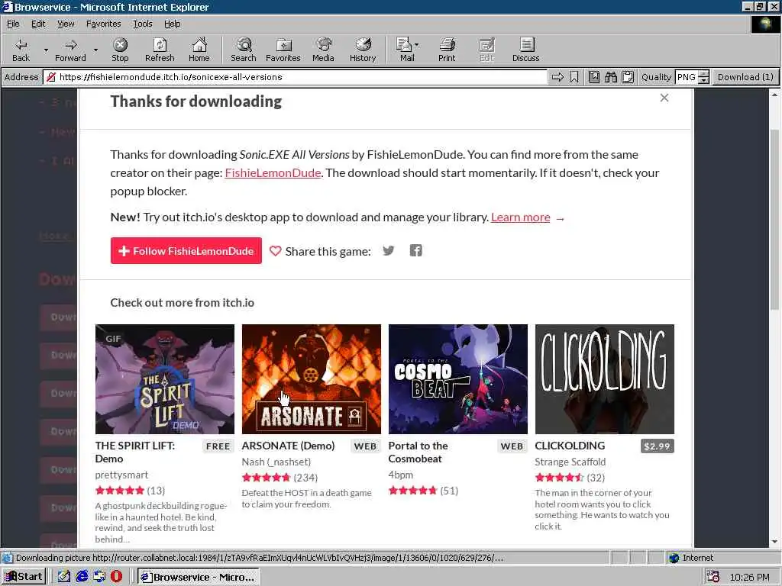Decrease the Quality spinner value

pyautogui.click(x=703, y=80)
